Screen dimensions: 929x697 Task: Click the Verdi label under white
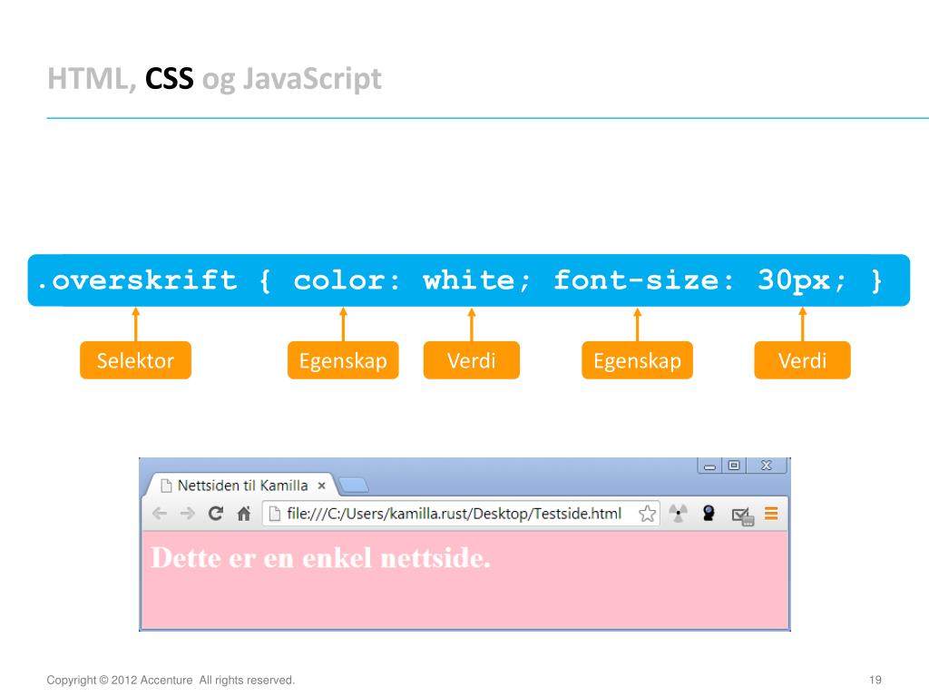(x=472, y=360)
